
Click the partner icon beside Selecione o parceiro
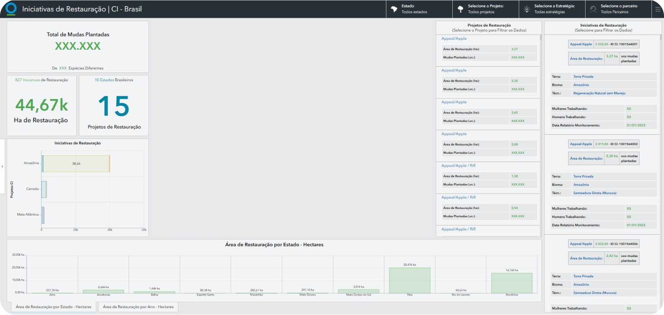coord(593,9)
